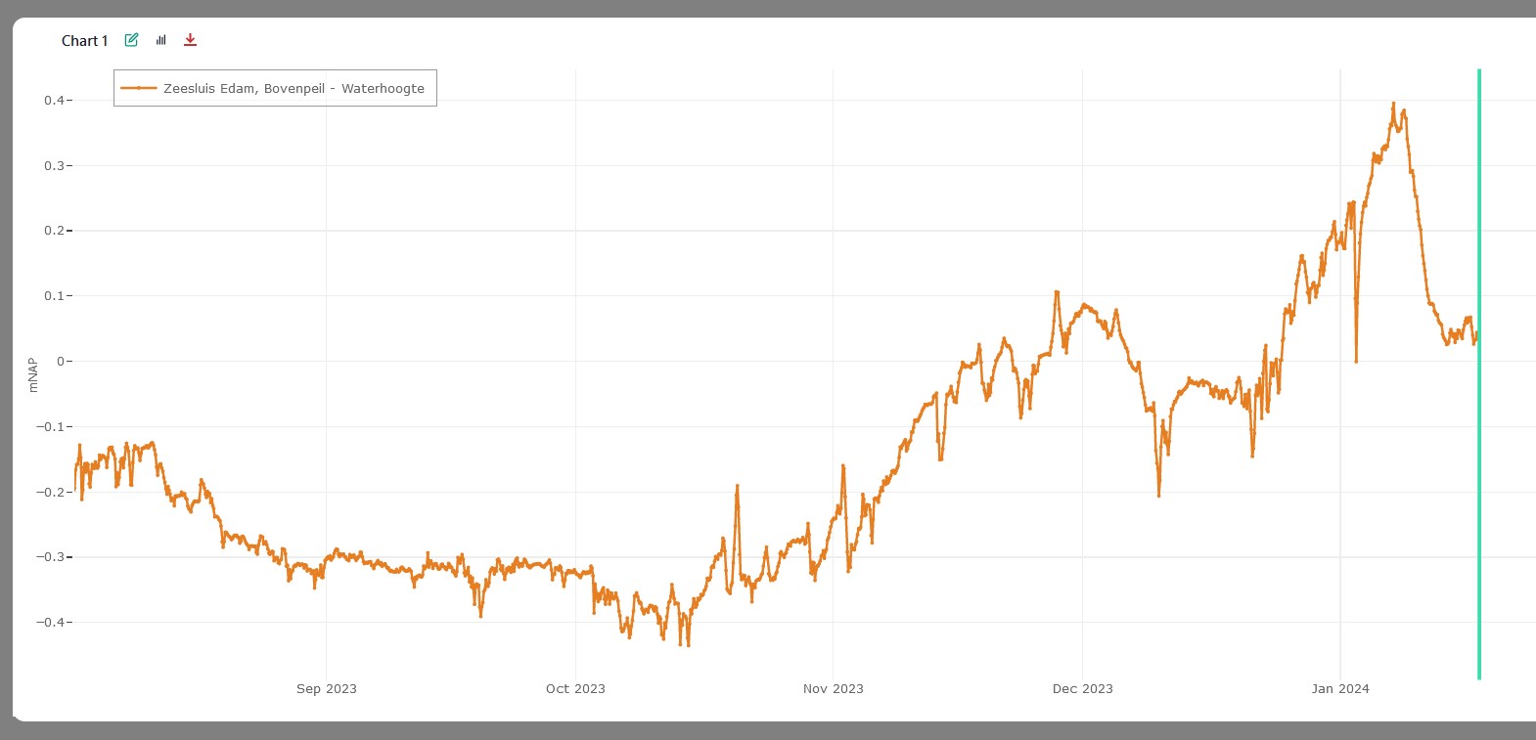Viewport: 1536px width, 740px height.
Task: Click the 0.4 y-axis tick label
Action: coord(54,101)
